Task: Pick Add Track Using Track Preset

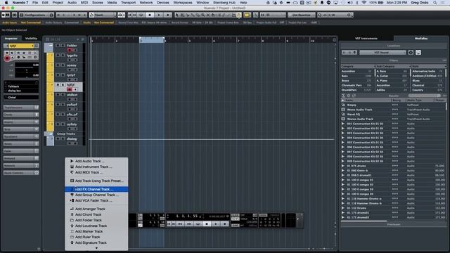Action: pos(96,181)
